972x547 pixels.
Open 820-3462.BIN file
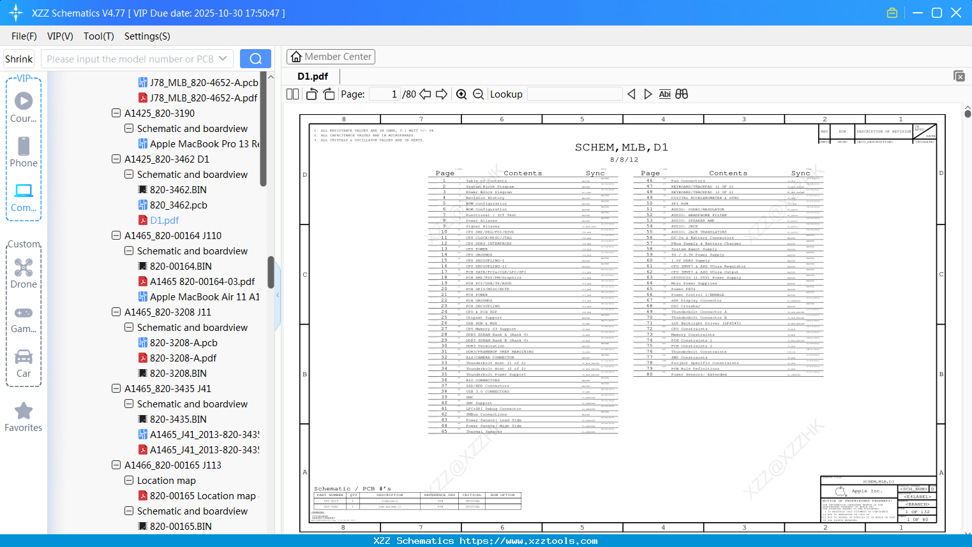(x=172, y=190)
